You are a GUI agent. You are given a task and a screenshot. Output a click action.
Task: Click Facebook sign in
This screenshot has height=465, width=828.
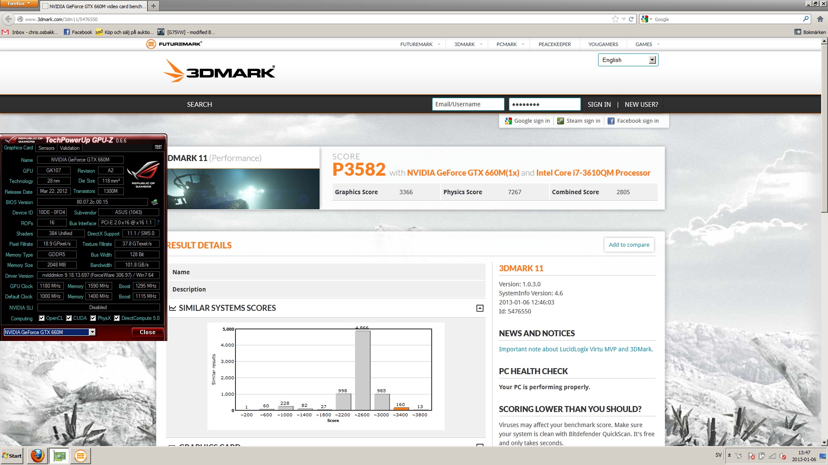(x=633, y=121)
